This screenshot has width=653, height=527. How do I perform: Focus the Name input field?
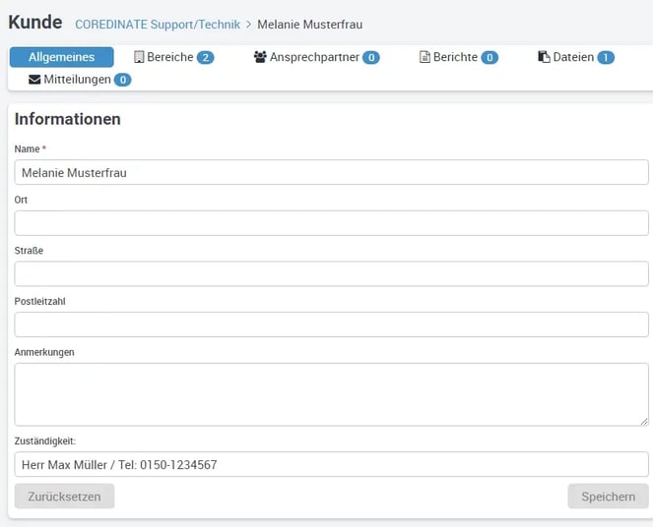coord(331,172)
